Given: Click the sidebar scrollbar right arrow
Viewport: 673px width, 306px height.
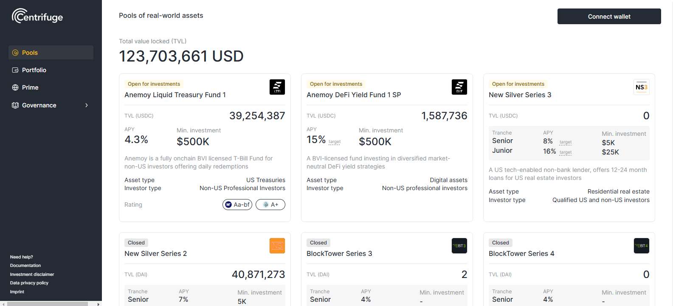Looking at the screenshot, I should point(99,304).
